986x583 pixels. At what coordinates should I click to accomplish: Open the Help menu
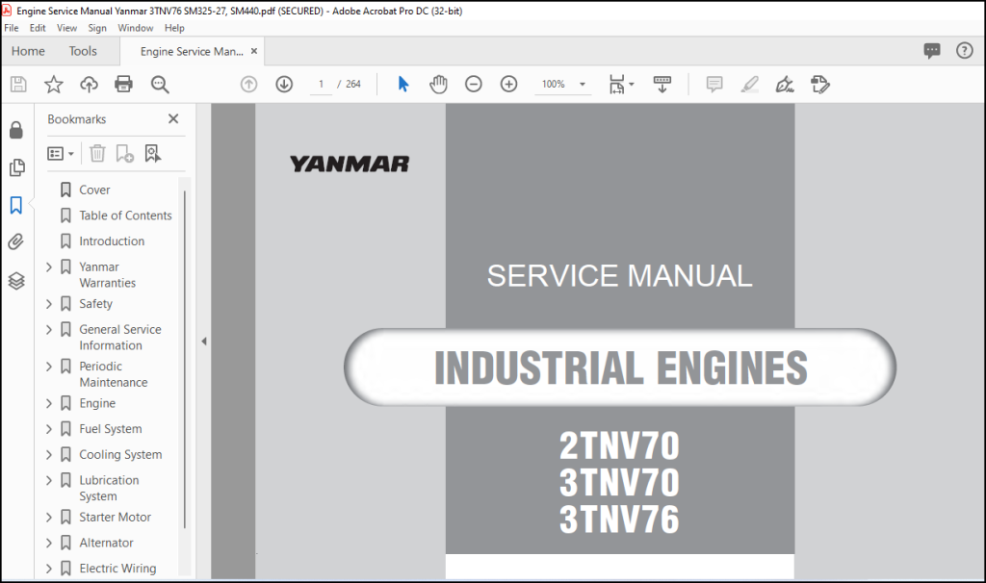pyautogui.click(x=174, y=28)
